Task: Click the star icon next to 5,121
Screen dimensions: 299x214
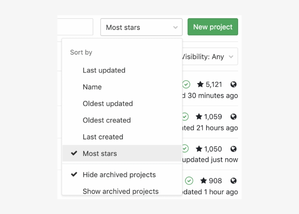Action: [199, 84]
